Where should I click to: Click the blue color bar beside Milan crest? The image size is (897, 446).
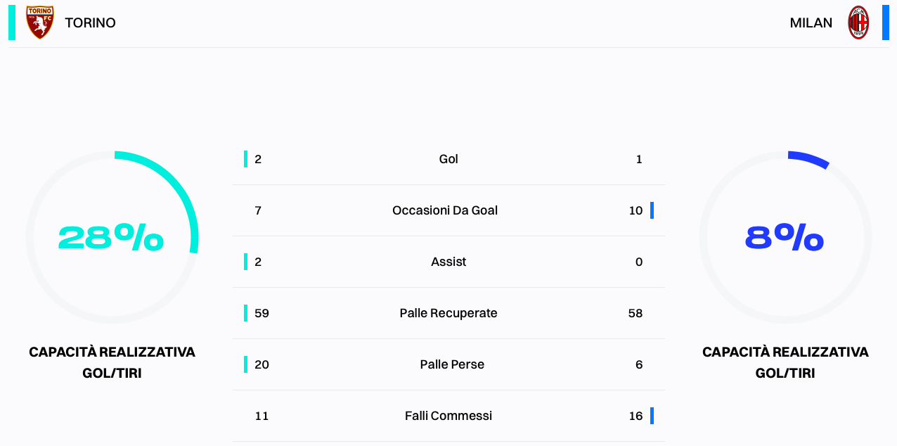(x=886, y=23)
